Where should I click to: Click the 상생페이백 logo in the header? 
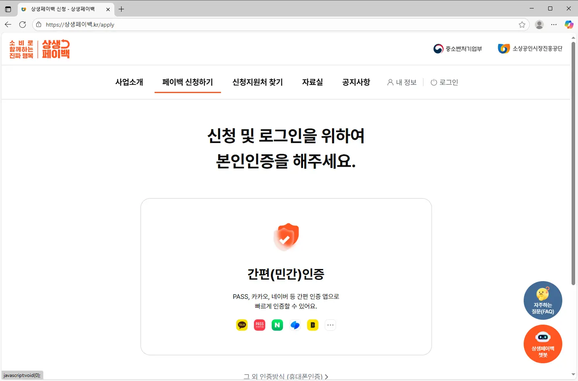tap(39, 48)
